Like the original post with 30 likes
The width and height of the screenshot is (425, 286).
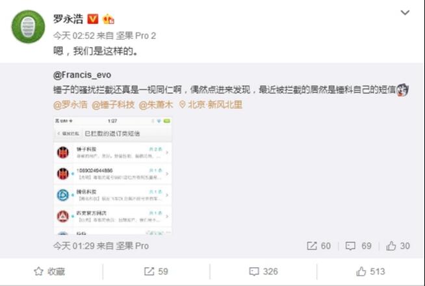pyautogui.click(x=398, y=246)
